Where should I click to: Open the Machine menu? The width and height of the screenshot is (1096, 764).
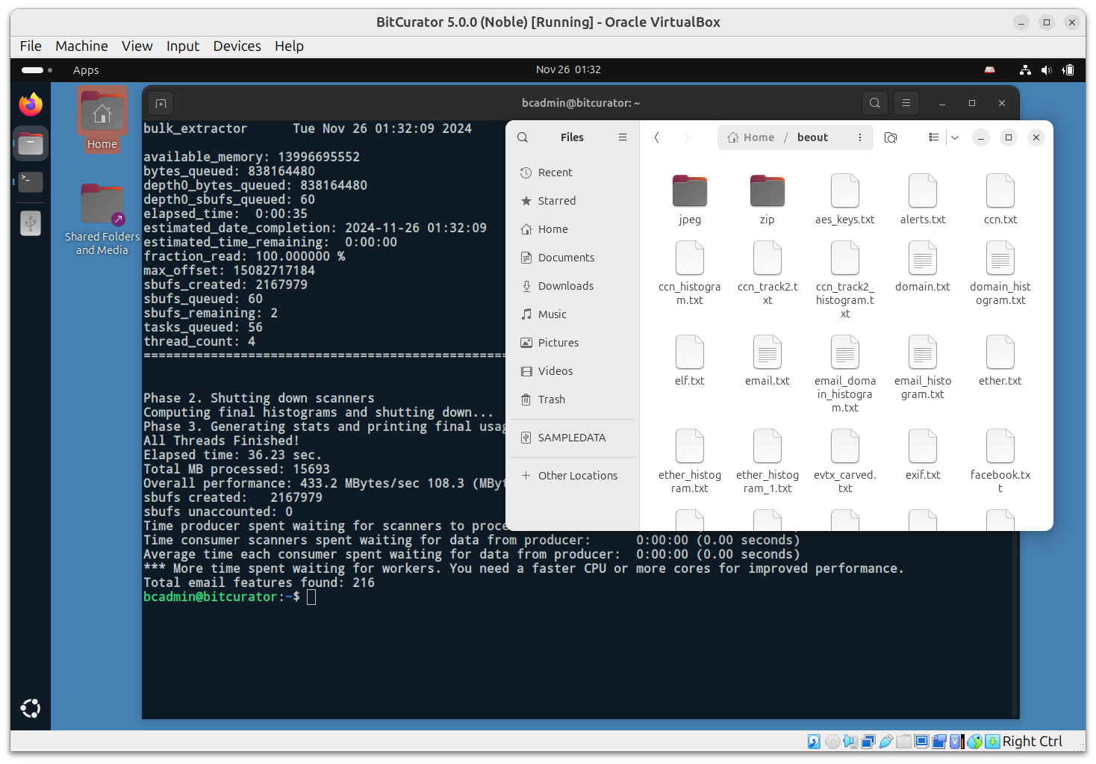point(81,46)
